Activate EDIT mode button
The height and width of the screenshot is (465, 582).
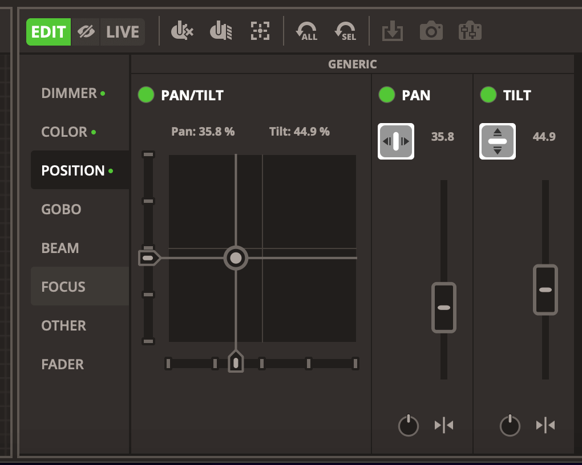coord(48,32)
